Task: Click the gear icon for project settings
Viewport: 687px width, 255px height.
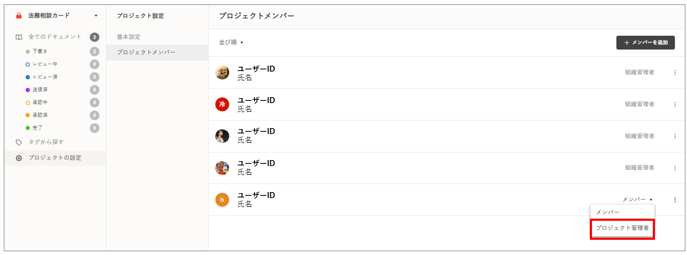Action: point(19,158)
